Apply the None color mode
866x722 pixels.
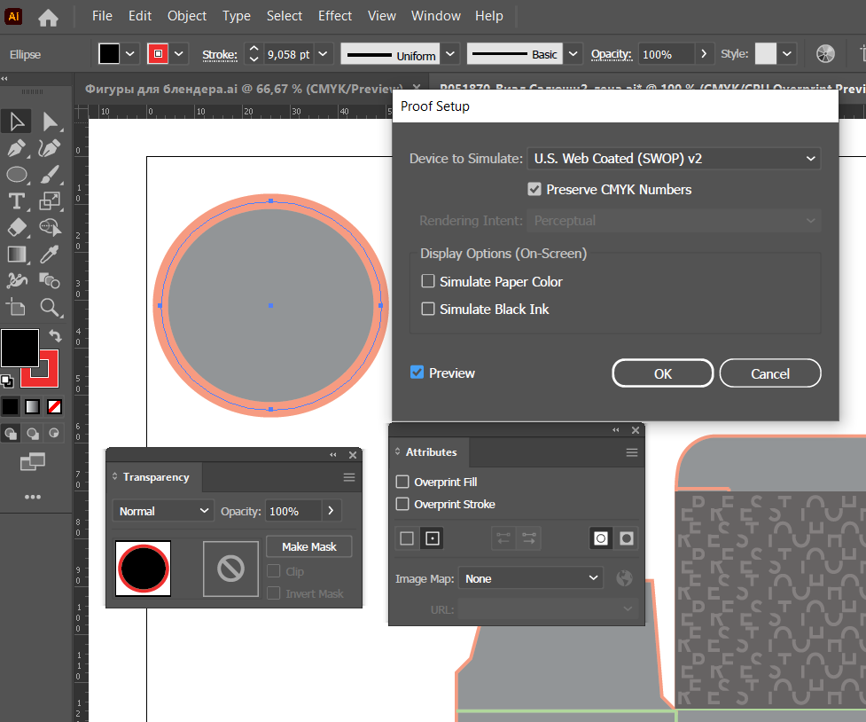pyautogui.click(x=54, y=407)
